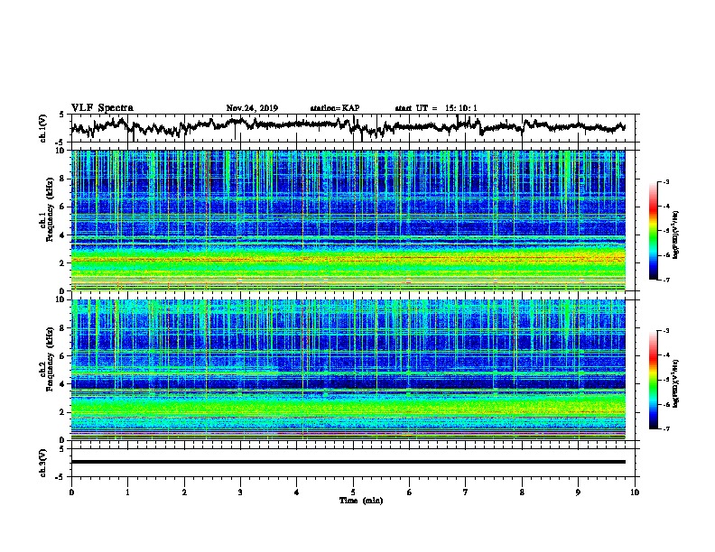The image size is (715, 552).
Task: Click time axis tick label "1"
Action: tap(127, 492)
